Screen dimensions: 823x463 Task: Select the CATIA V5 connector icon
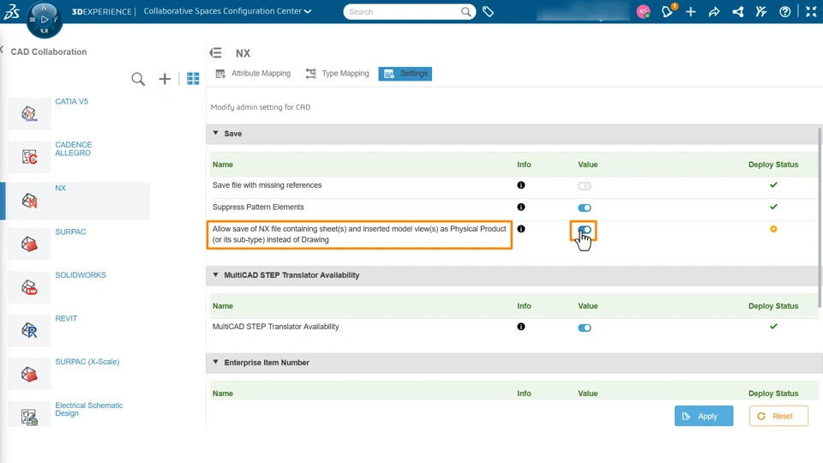click(x=29, y=113)
